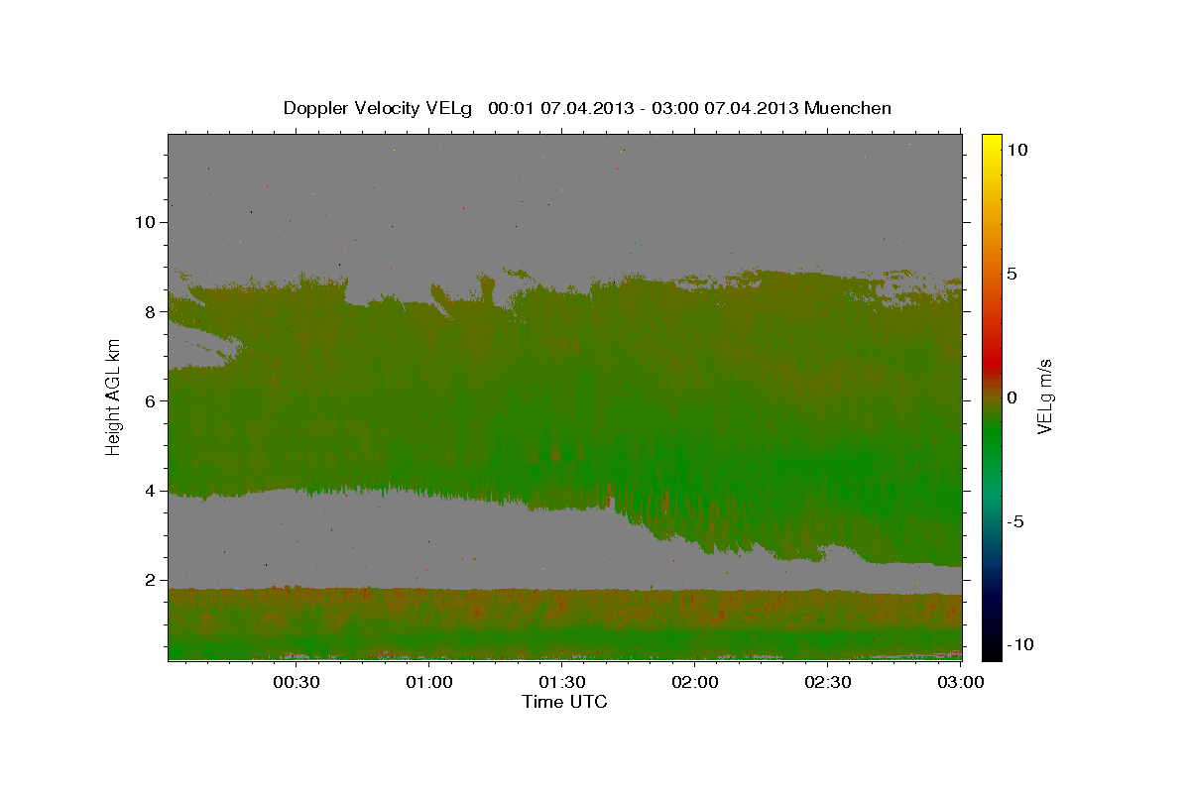
Task: Click the '02:30' time tick label
Action: pos(827,683)
